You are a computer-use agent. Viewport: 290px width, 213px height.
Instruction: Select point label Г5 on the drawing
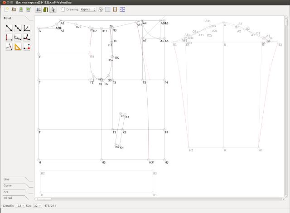coord(145,83)
